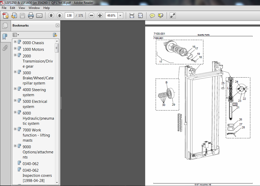Screen dimensions: 260x186
Task: Click the fit width scrolling icon
Action: [x=132, y=16]
